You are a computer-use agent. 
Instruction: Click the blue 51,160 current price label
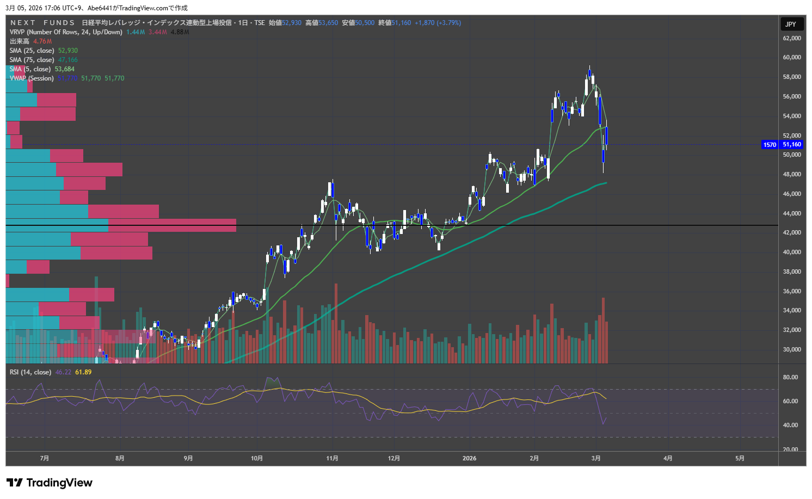(x=792, y=145)
